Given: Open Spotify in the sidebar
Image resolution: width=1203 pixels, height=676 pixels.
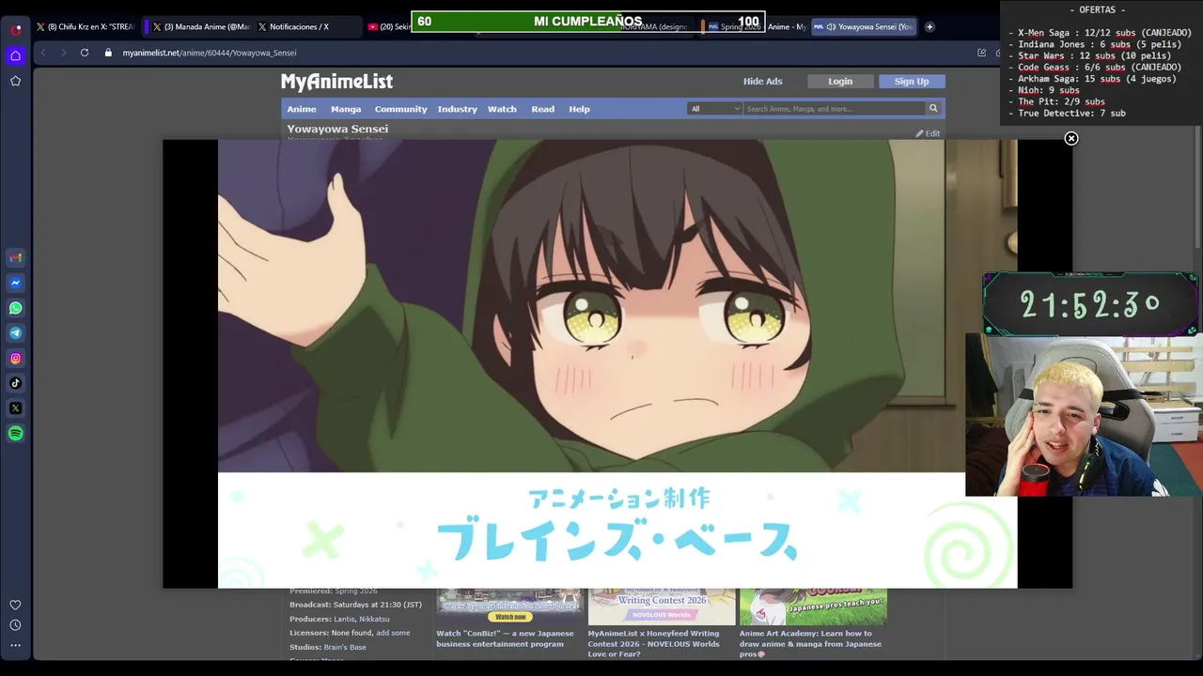Looking at the screenshot, I should pos(16,433).
